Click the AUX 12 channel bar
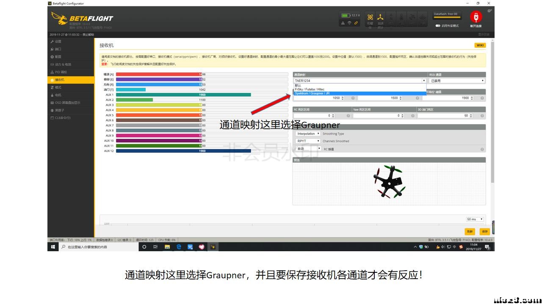The height and width of the screenshot is (304, 542). point(202,151)
